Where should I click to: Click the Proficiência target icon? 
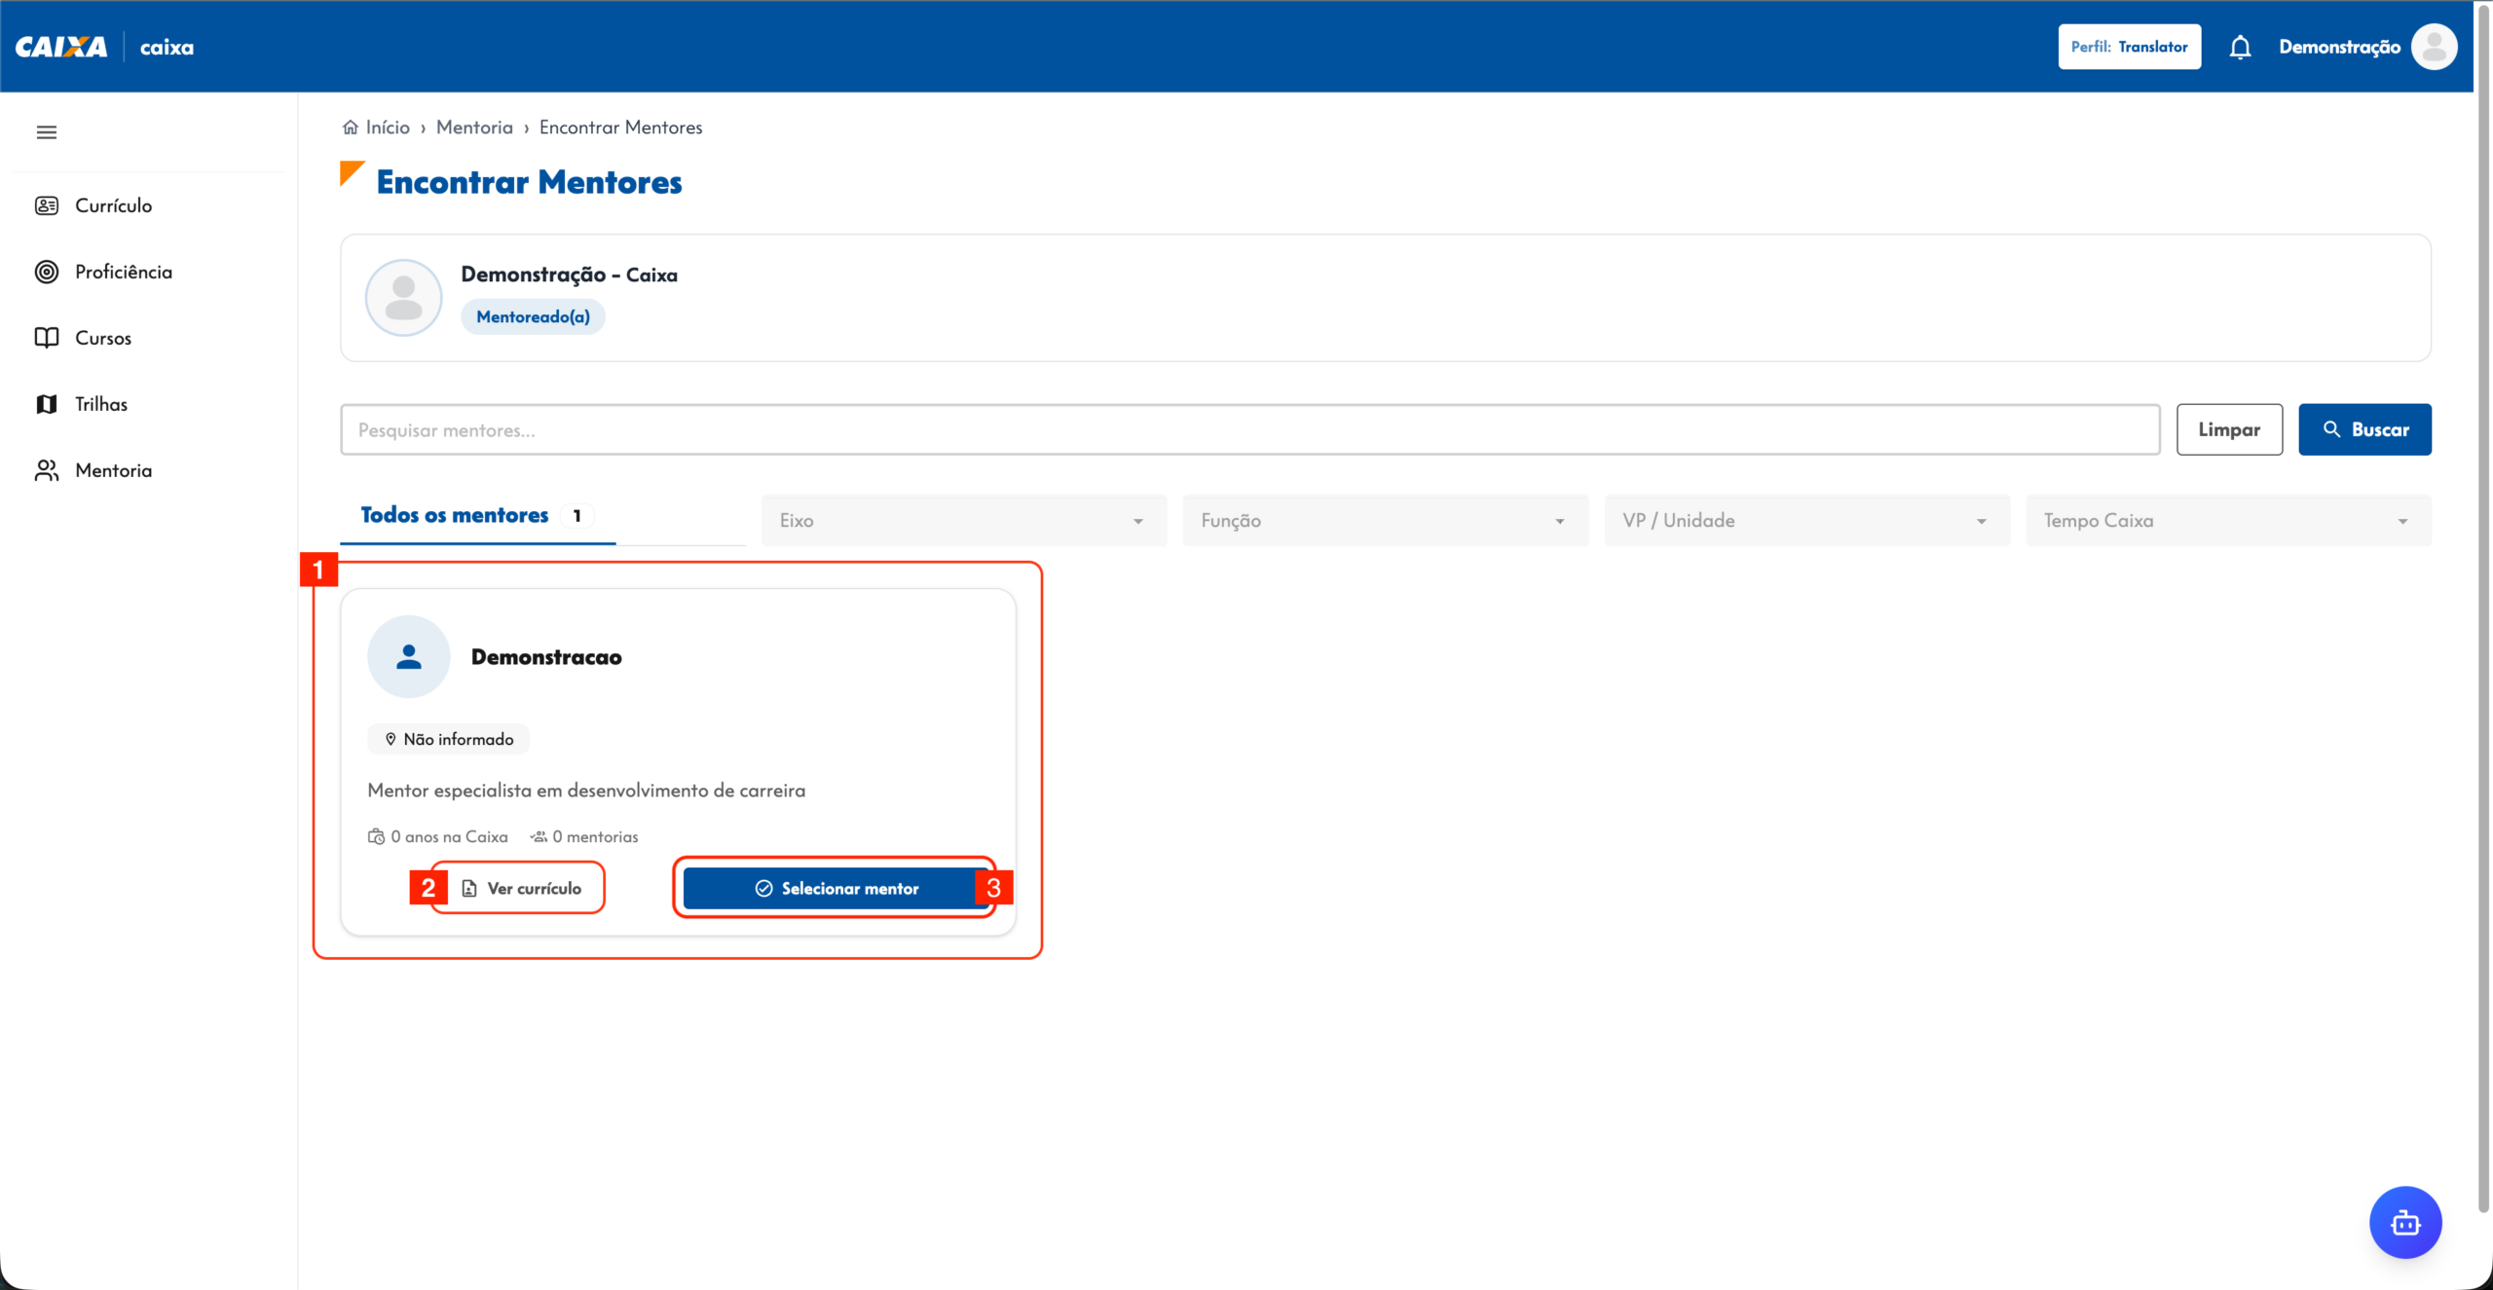click(47, 272)
